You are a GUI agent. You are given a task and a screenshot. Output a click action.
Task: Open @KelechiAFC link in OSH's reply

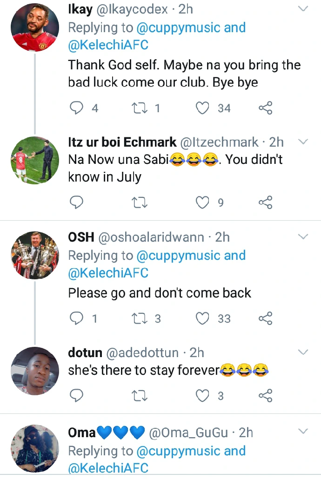(108, 273)
